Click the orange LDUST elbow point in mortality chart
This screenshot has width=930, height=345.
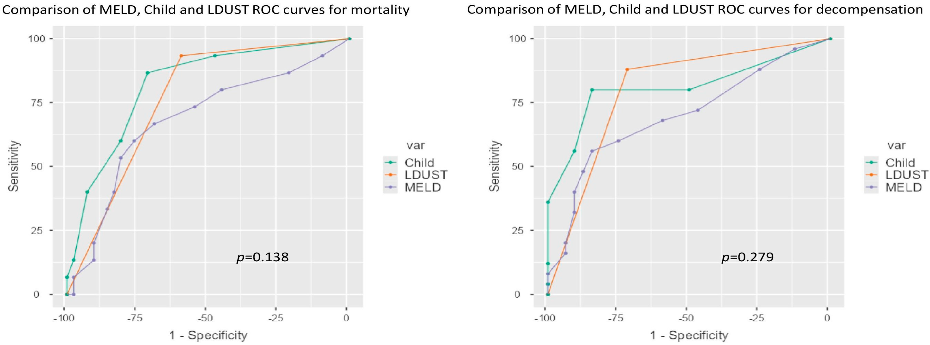coord(181,56)
